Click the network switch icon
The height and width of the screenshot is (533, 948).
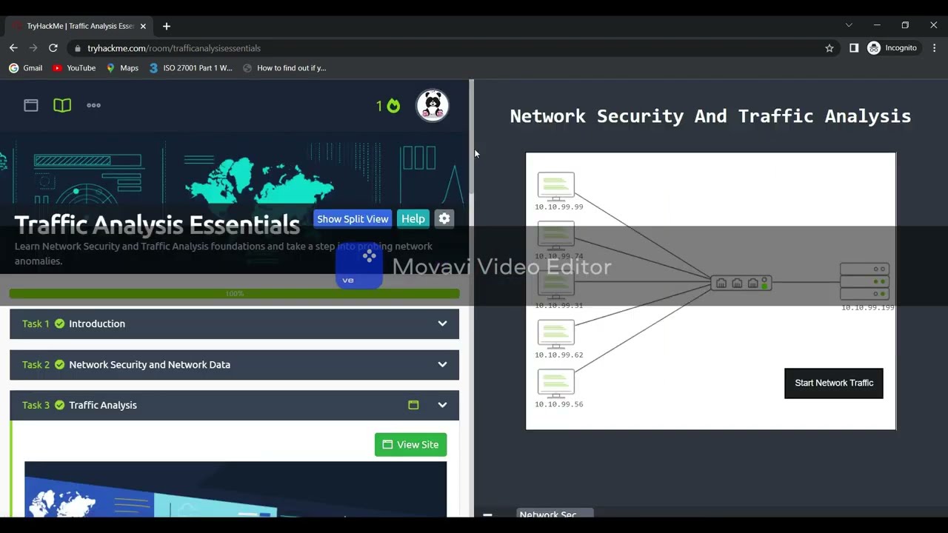pos(741,283)
